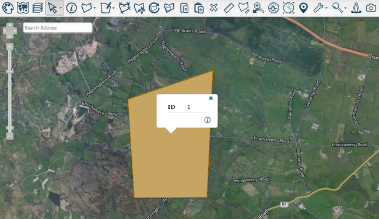Focus the Search Address field
The image size is (379, 219).
pos(58,27)
